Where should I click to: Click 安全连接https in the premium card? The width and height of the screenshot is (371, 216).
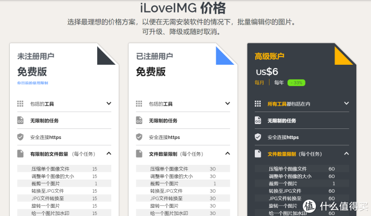[x=283, y=137]
